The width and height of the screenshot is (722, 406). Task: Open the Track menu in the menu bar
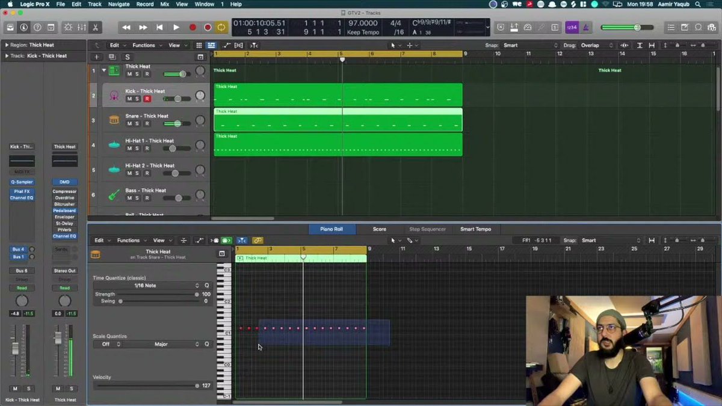[x=94, y=4]
